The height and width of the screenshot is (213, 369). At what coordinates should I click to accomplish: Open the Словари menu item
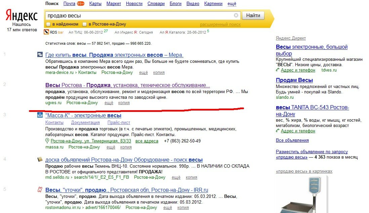tap(156, 4)
